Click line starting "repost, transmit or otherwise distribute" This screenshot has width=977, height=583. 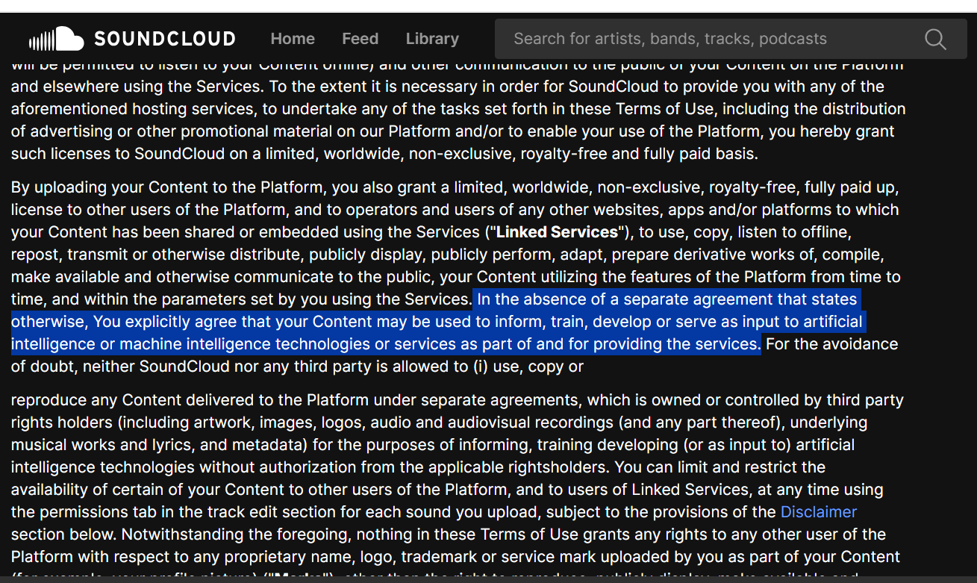(x=447, y=255)
